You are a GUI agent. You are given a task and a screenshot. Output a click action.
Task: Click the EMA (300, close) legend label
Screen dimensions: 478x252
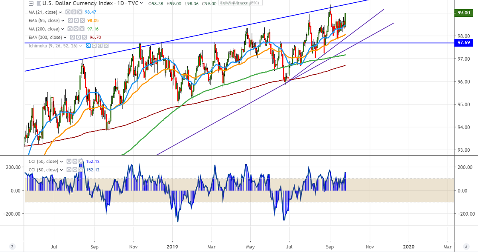coord(45,37)
